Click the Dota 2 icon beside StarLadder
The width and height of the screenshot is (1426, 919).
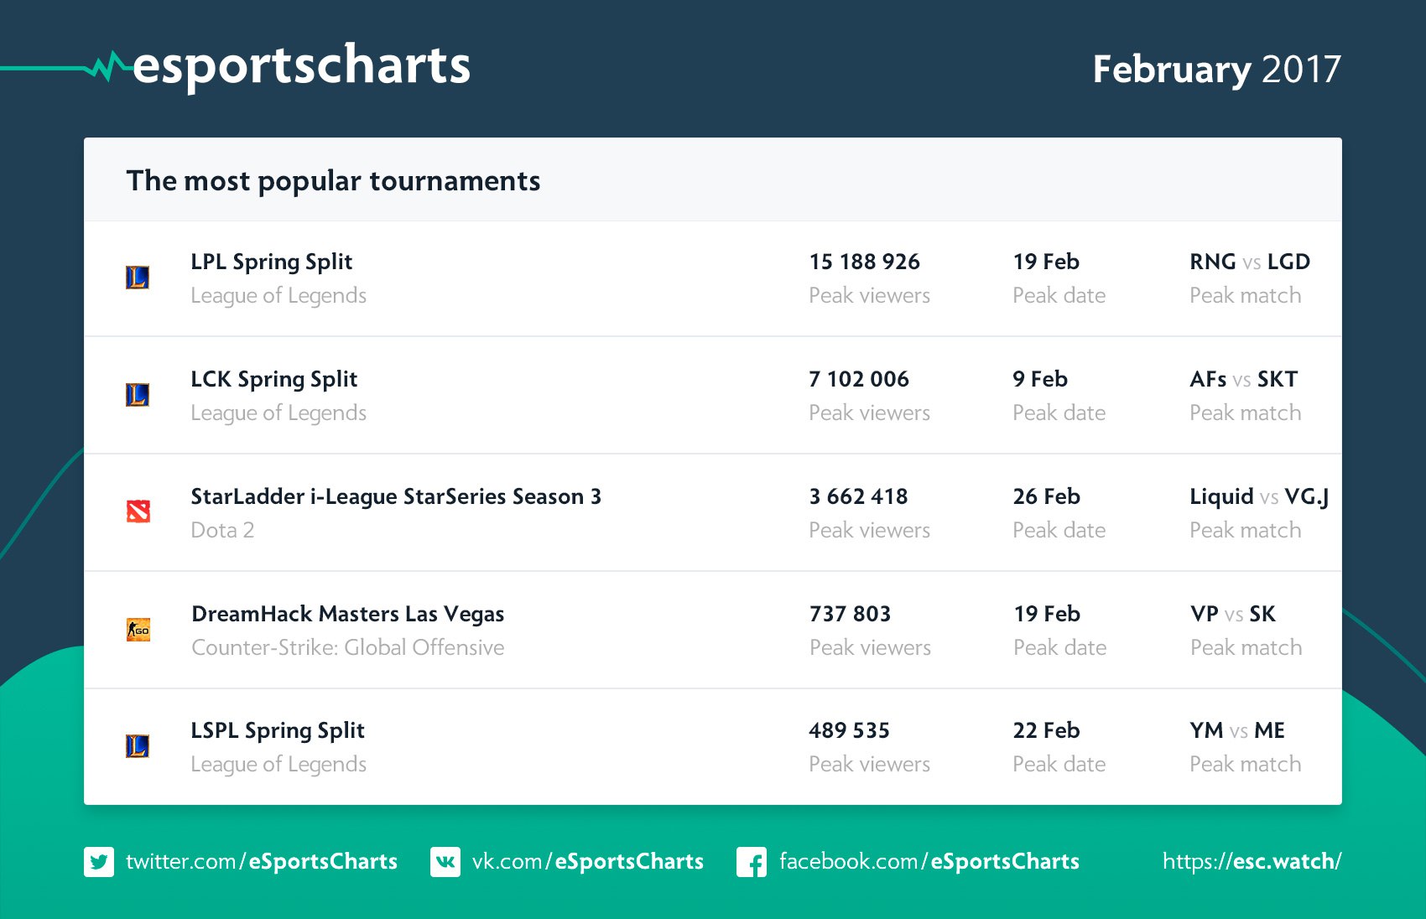(x=138, y=511)
